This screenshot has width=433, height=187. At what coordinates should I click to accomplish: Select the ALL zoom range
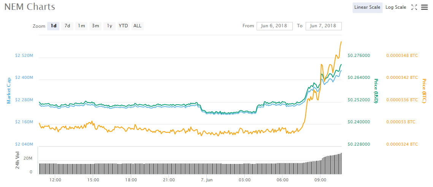pyautogui.click(x=137, y=26)
